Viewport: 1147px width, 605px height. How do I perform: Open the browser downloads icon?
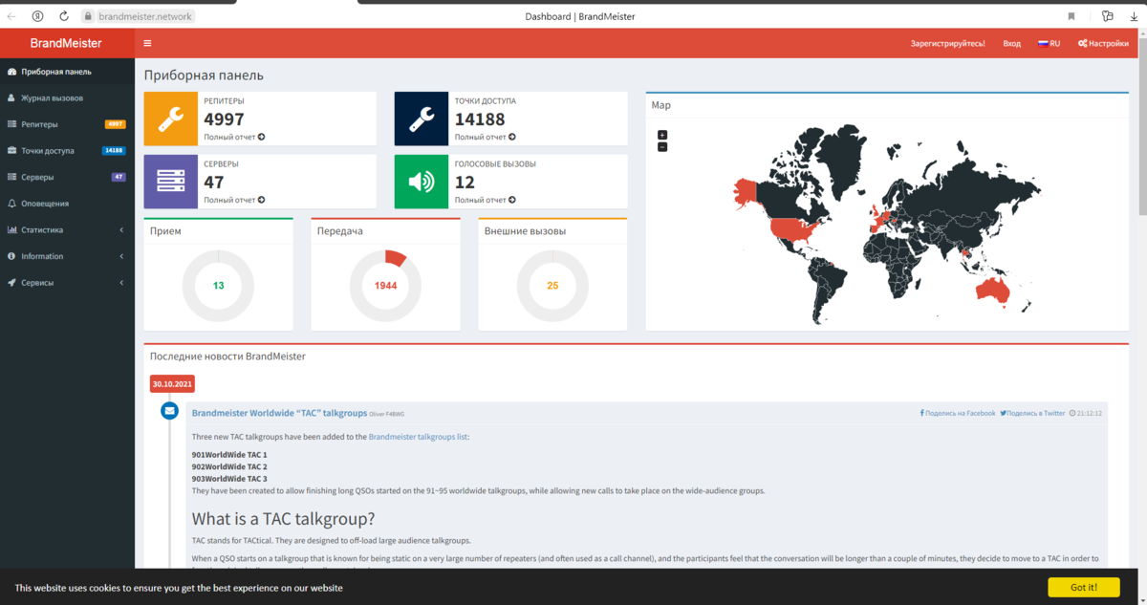tap(1134, 16)
